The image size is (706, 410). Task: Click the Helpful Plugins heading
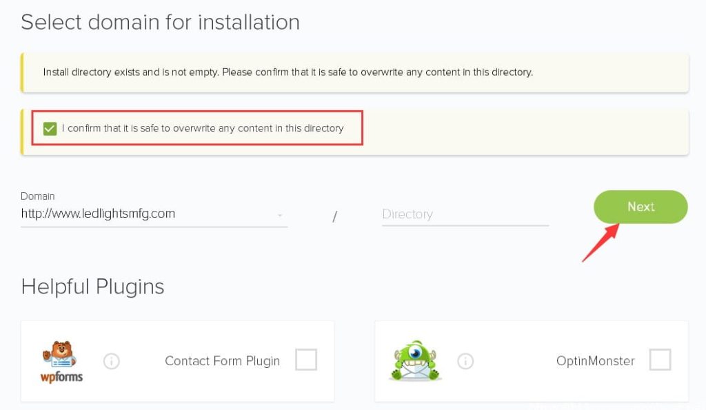93,286
